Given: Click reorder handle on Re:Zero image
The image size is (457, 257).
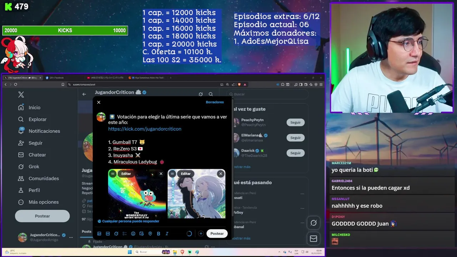Looking at the screenshot, I should coord(172,173).
